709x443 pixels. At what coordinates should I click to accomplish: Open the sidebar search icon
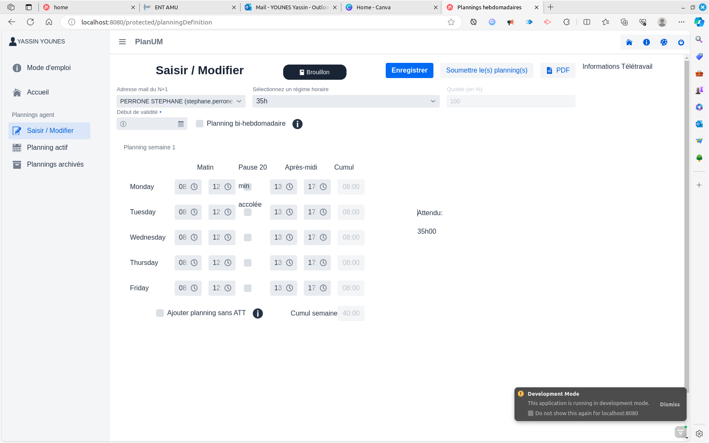[699, 40]
